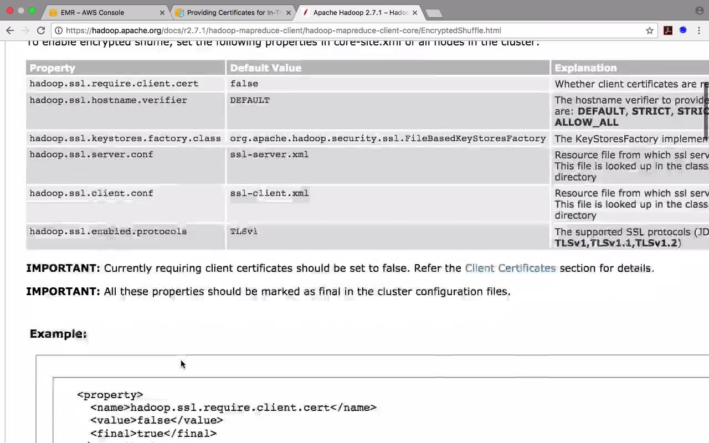Open the Chrome three-dot menu
The width and height of the screenshot is (709, 443).
pos(699,30)
